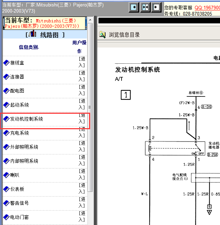Viewport: 220px width, 225px height.
Task: Select 发动机控制系统 in the list
Action: click(x=26, y=119)
